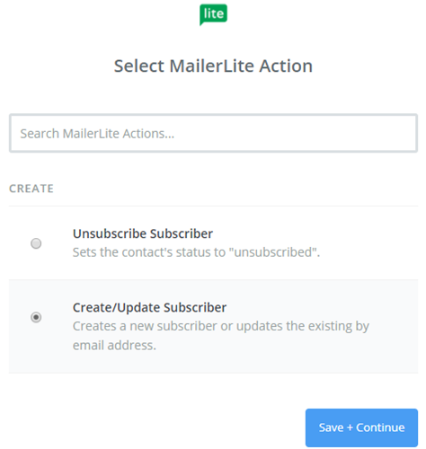Click the Create/Update Subscriber title text

coord(149,307)
